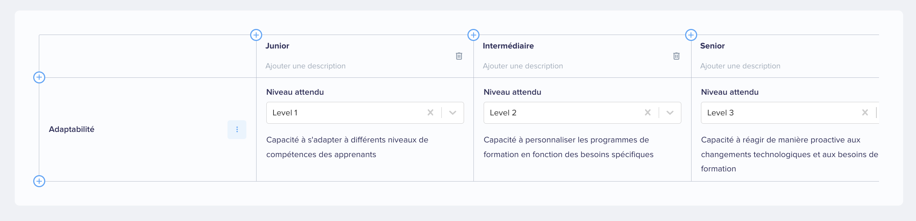Add a row above Adaptabilité
Screen dimensions: 916x221
(x=39, y=77)
